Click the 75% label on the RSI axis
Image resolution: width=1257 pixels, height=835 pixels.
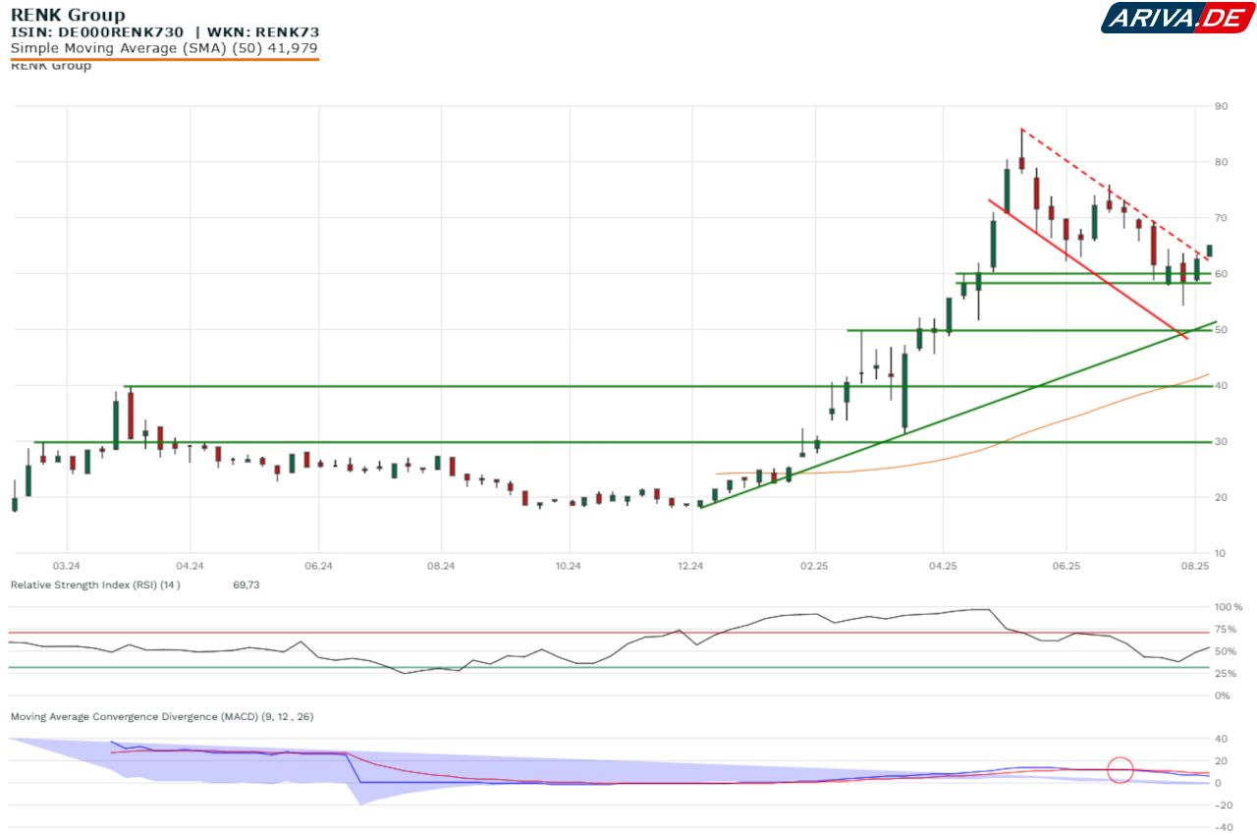1226,629
